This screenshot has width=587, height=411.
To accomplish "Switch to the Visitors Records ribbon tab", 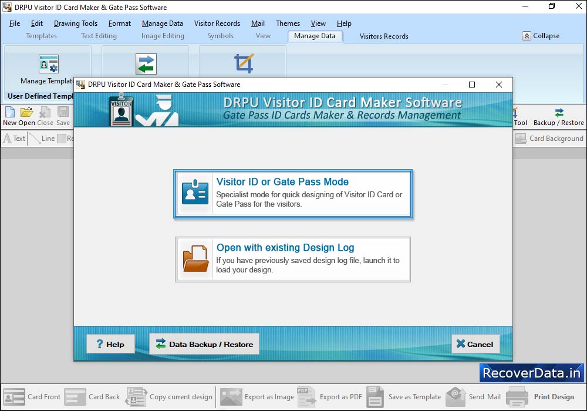I will [384, 36].
